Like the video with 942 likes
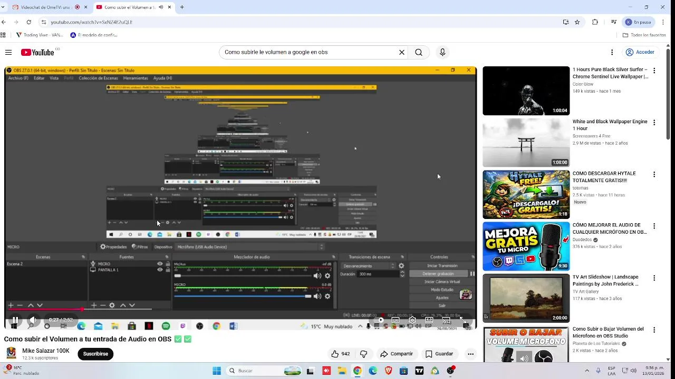The width and height of the screenshot is (675, 379). pyautogui.click(x=340, y=354)
